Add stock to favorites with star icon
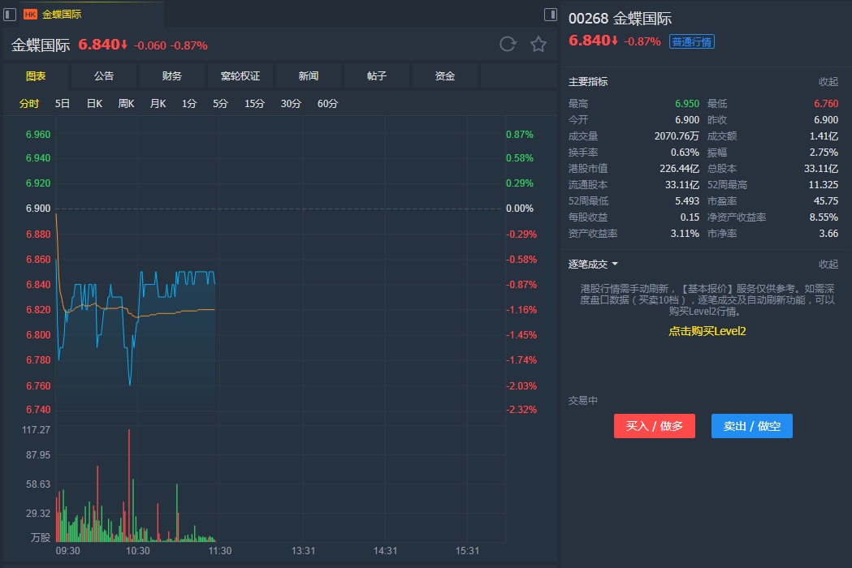Viewport: 852px width, 568px height. 538,45
